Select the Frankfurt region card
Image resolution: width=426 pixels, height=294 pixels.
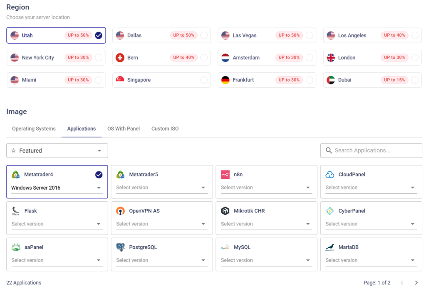tap(267, 80)
